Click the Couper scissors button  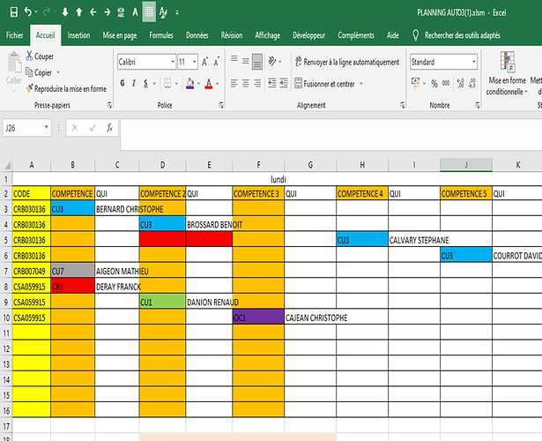40,56
